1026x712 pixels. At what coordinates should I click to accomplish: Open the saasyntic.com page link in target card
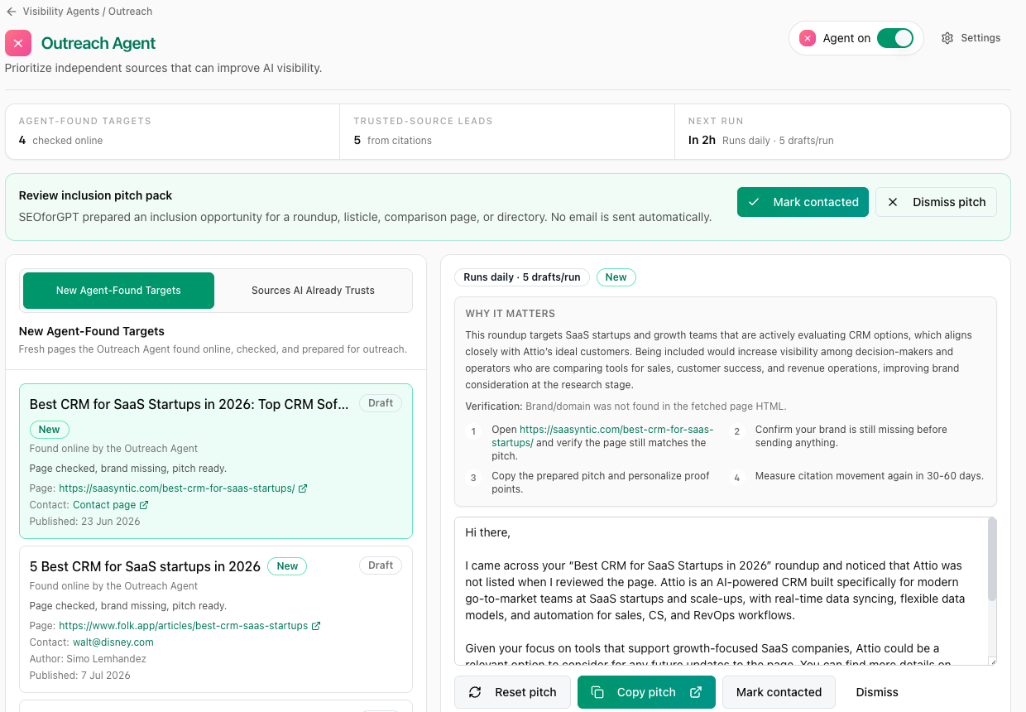[176, 488]
